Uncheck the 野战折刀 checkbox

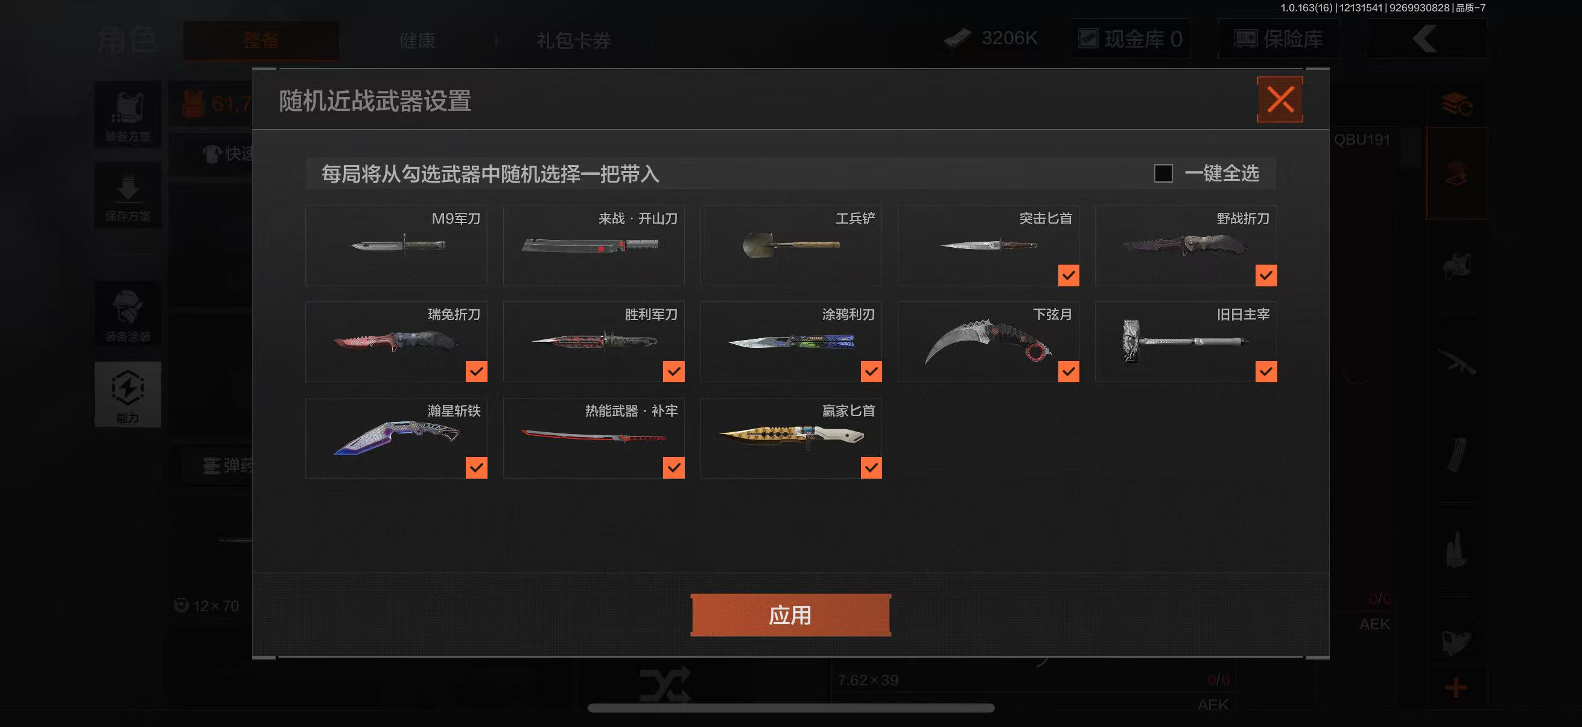[1266, 275]
